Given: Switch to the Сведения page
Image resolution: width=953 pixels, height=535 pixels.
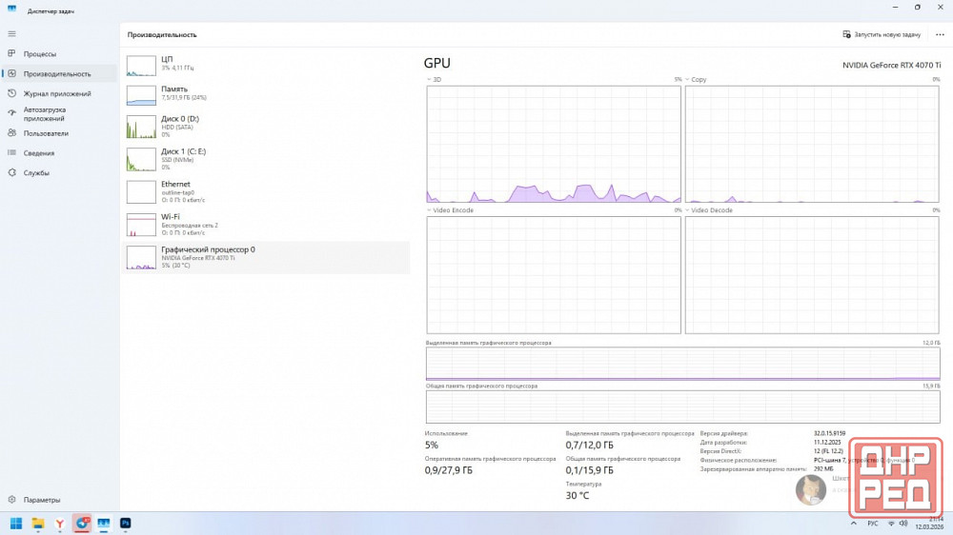Looking at the screenshot, I should [x=39, y=153].
